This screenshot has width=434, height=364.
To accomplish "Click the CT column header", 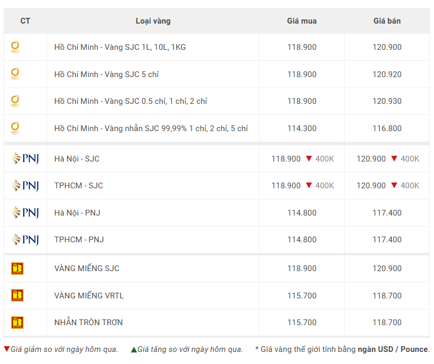I will (25, 21).
